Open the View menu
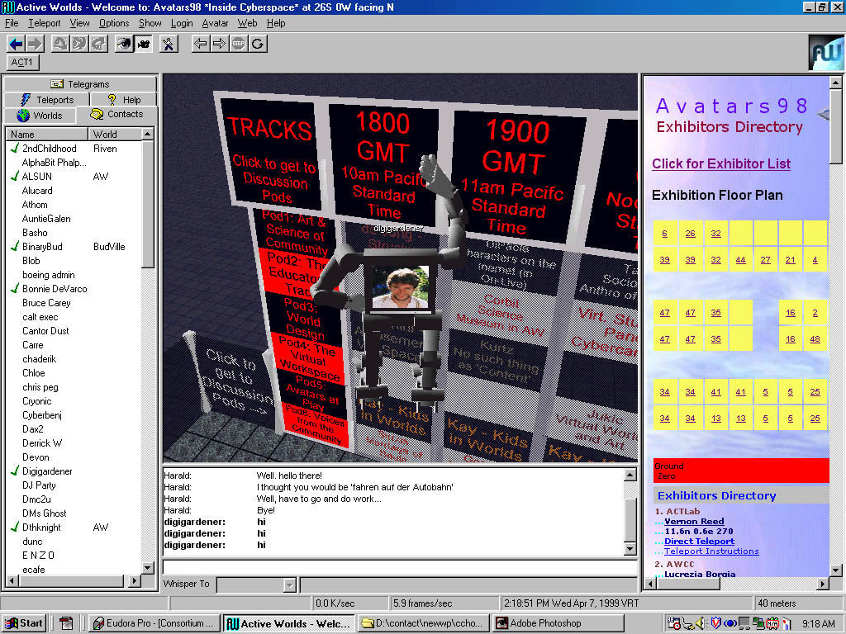Viewport: 846px width, 634px height. coord(79,23)
